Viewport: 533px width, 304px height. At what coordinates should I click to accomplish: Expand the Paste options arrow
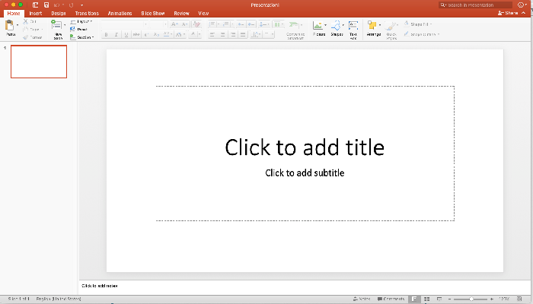[18, 25]
